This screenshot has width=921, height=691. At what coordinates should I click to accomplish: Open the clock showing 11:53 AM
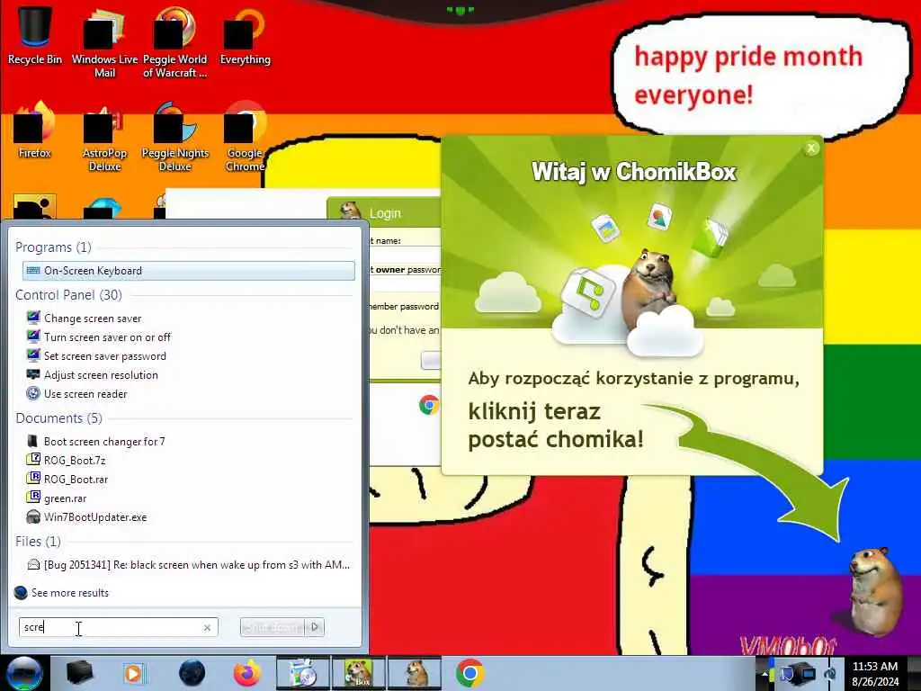874,673
